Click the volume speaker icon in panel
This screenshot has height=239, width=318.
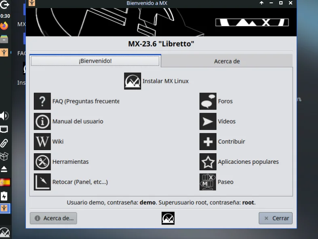(x=4, y=116)
